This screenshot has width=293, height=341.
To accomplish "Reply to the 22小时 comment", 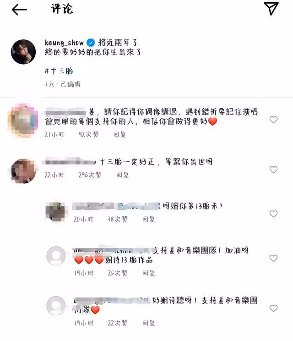I will point(123,175).
